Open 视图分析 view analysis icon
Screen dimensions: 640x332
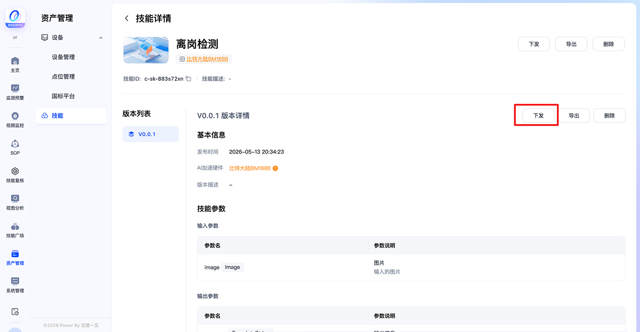(15, 198)
